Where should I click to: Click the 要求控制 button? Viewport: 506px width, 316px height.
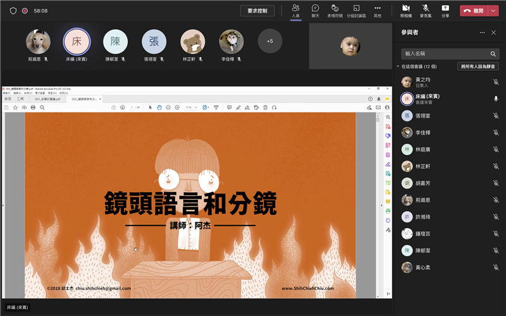pyautogui.click(x=257, y=11)
